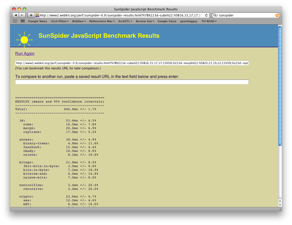Click the 3d: 53.6ms result row

pyautogui.click(x=58, y=120)
